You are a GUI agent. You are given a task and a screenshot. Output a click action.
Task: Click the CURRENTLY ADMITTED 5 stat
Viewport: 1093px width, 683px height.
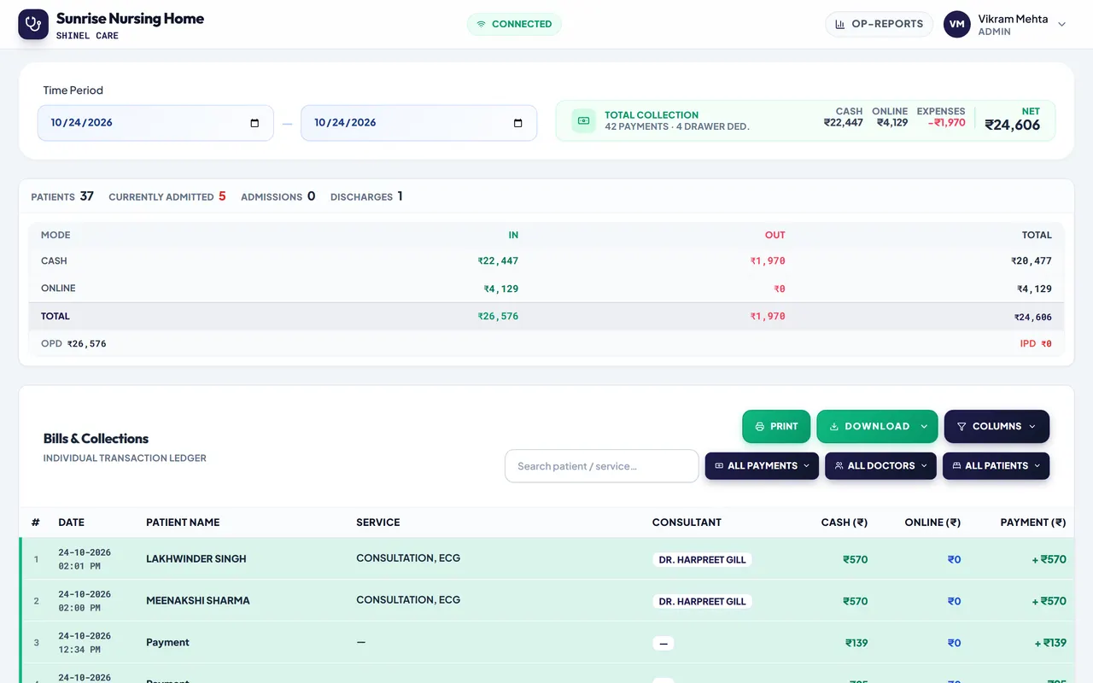click(x=167, y=196)
